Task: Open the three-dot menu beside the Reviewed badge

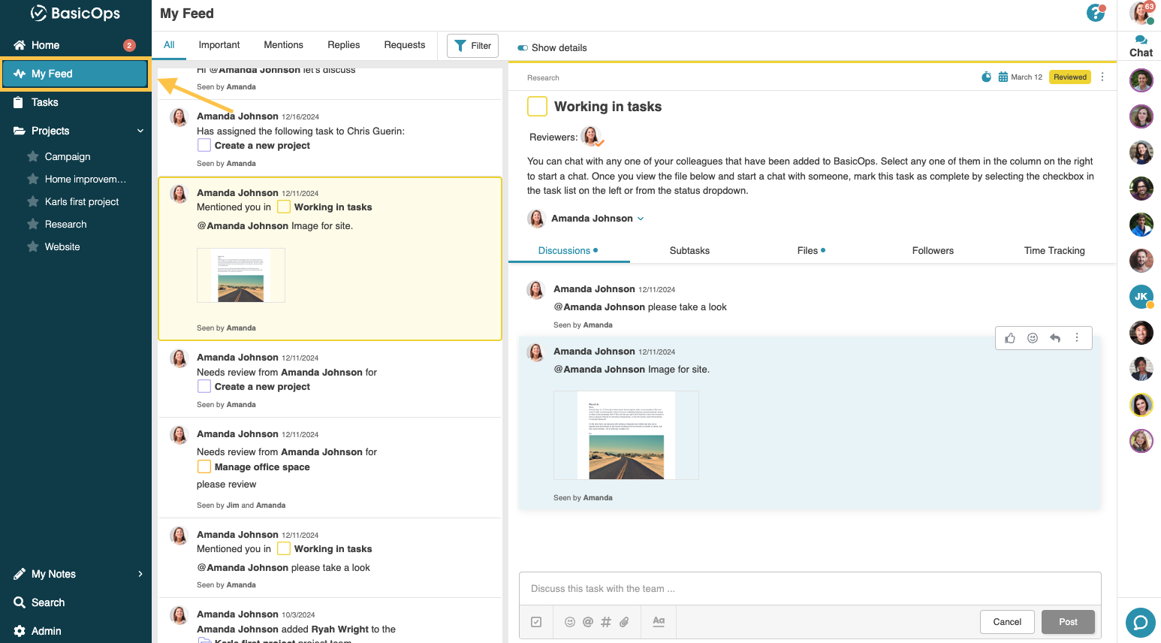Action: [x=1102, y=77]
